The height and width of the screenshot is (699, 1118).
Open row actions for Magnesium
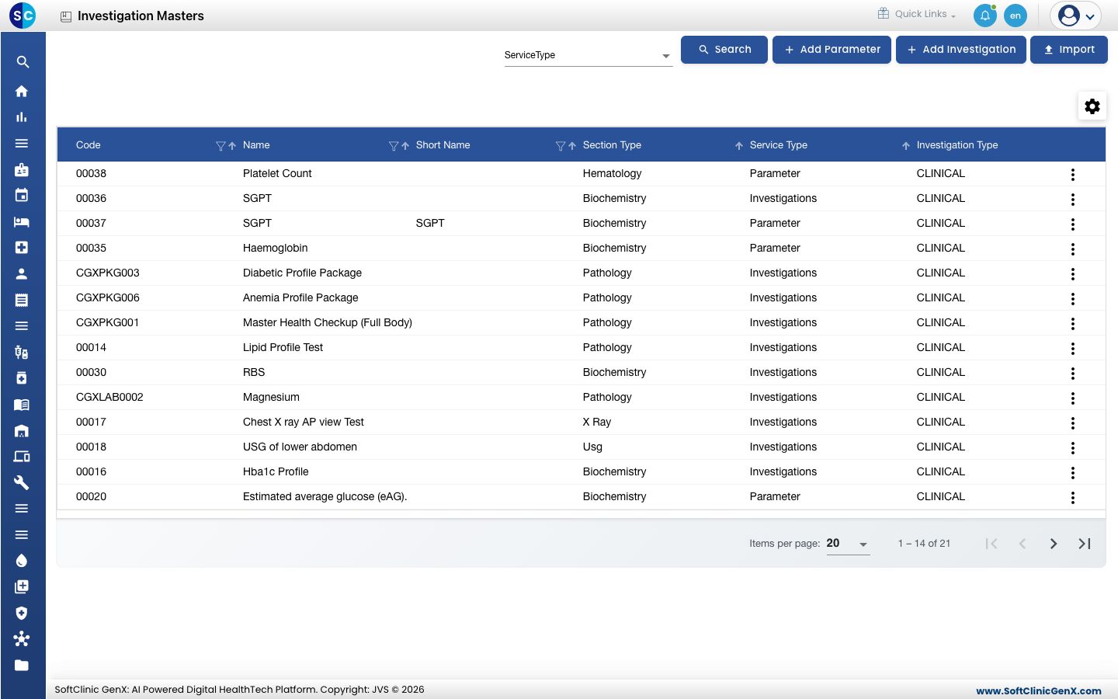1073,398
